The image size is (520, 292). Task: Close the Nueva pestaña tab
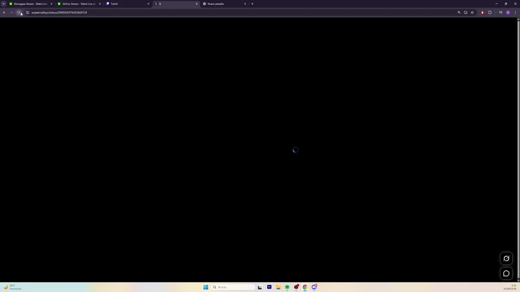[245, 4]
